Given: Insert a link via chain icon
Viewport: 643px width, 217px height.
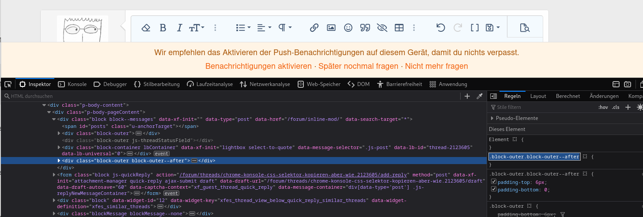Looking at the screenshot, I should click(x=314, y=28).
